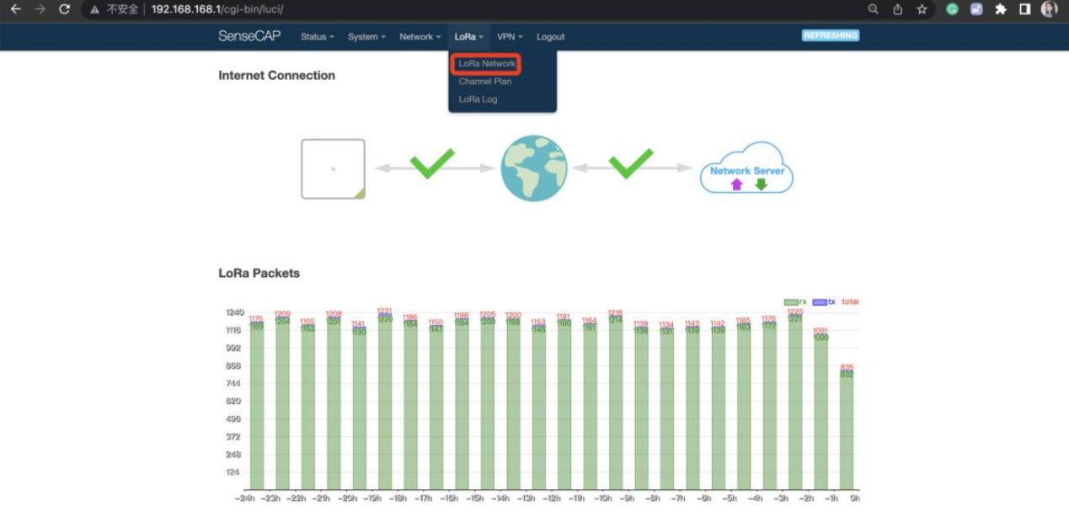Screen dimensions: 1069x522
Task: Open the Extensions puzzle piece icon
Action: [x=1000, y=9]
